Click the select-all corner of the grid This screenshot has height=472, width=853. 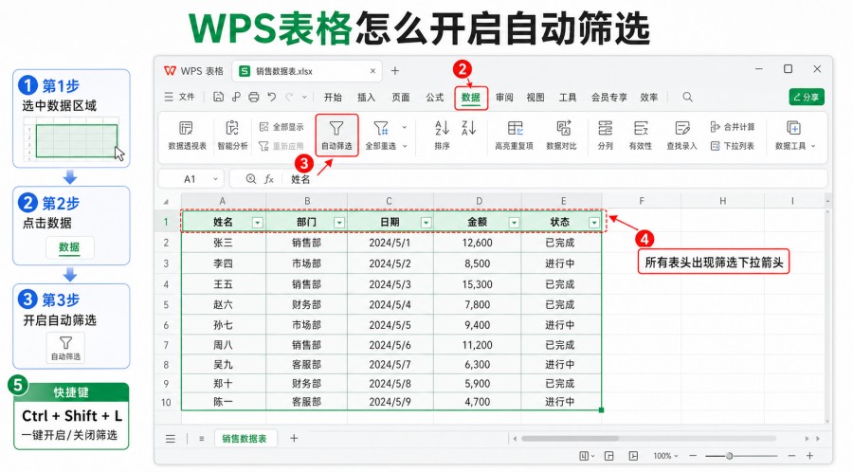167,201
